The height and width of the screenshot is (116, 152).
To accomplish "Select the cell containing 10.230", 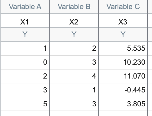I will pyautogui.click(x=123, y=62).
